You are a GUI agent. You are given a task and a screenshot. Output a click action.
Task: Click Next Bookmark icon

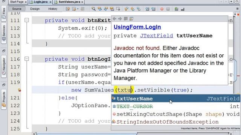click(133, 9)
